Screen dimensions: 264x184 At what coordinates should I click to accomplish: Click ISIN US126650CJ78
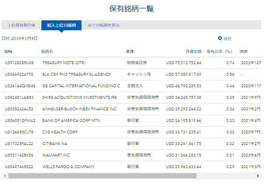(x=19, y=132)
